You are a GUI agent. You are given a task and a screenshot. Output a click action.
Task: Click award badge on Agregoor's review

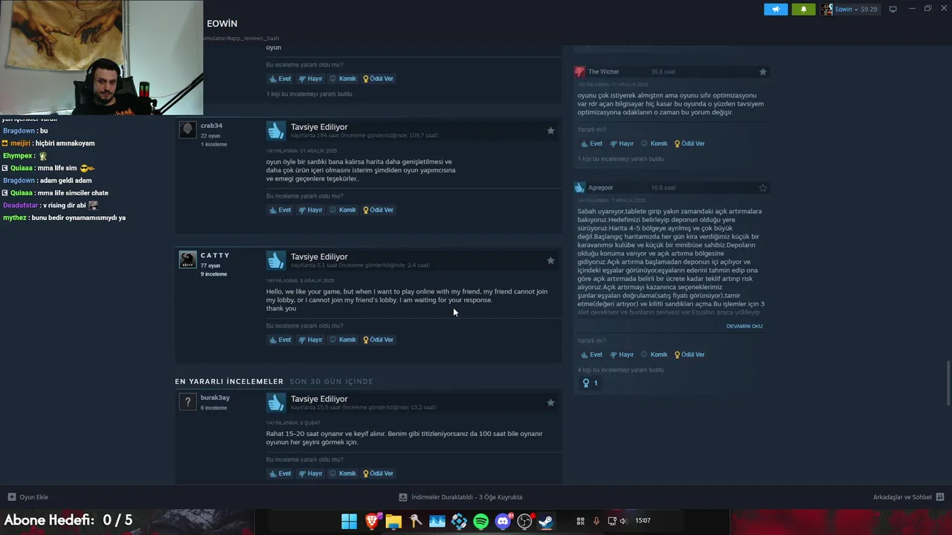590,383
